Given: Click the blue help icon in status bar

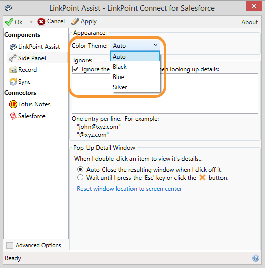Looking at the screenshot, I should click(x=256, y=258).
